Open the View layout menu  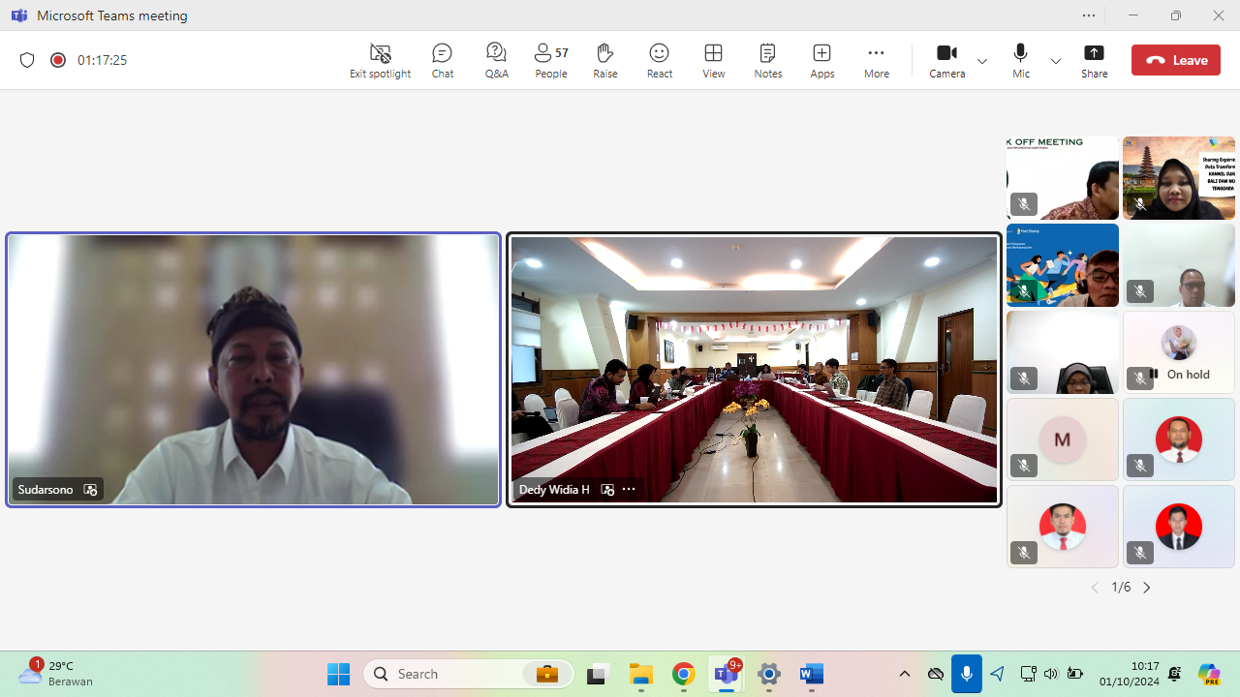click(x=713, y=60)
